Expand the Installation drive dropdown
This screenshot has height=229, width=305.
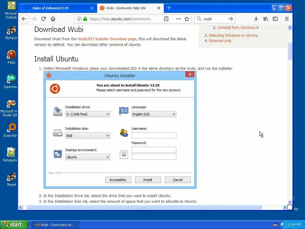coord(88,114)
